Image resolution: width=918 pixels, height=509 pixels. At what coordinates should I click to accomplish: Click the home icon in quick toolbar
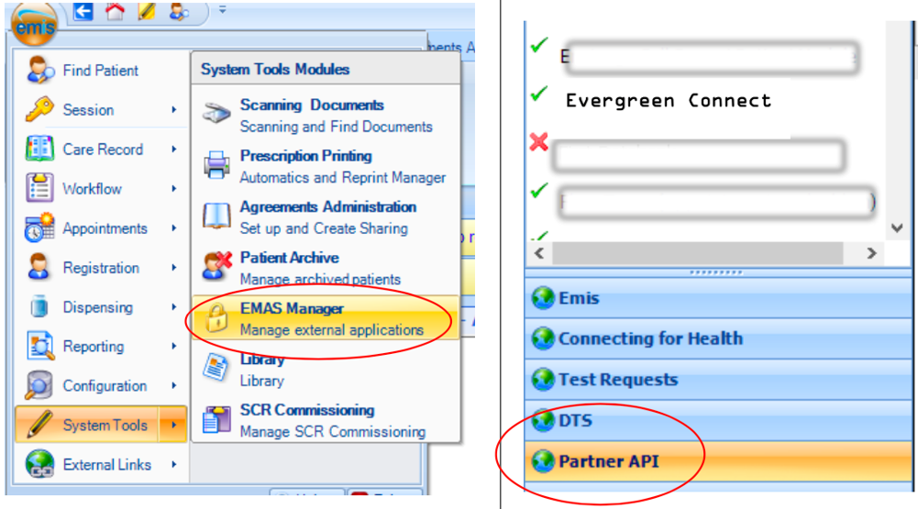(115, 11)
